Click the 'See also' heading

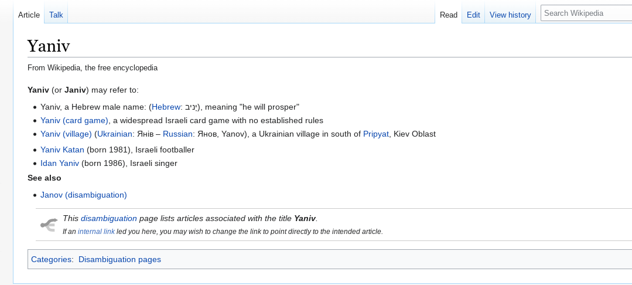45,178
